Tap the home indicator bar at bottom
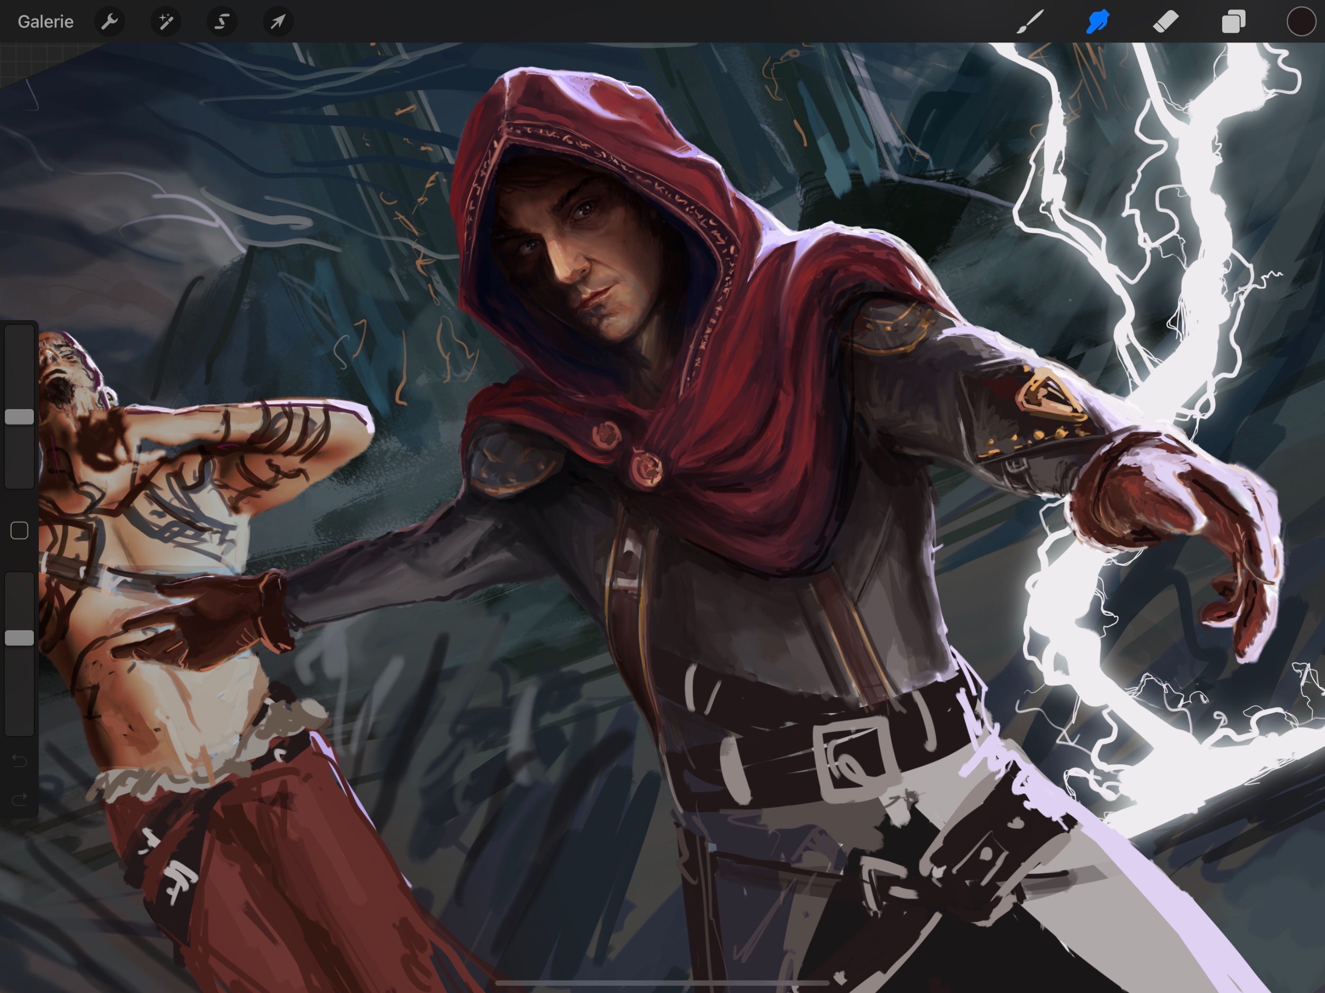 [662, 983]
